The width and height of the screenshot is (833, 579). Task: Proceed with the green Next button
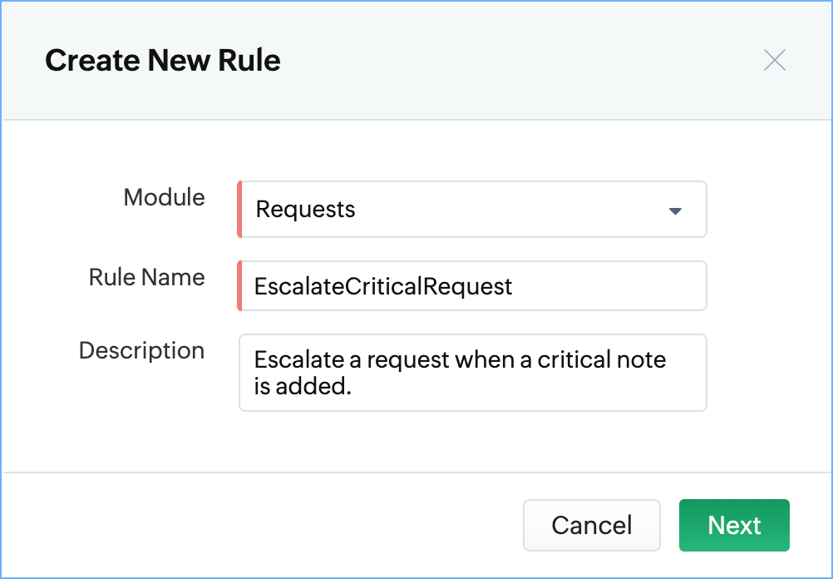pyautogui.click(x=734, y=525)
